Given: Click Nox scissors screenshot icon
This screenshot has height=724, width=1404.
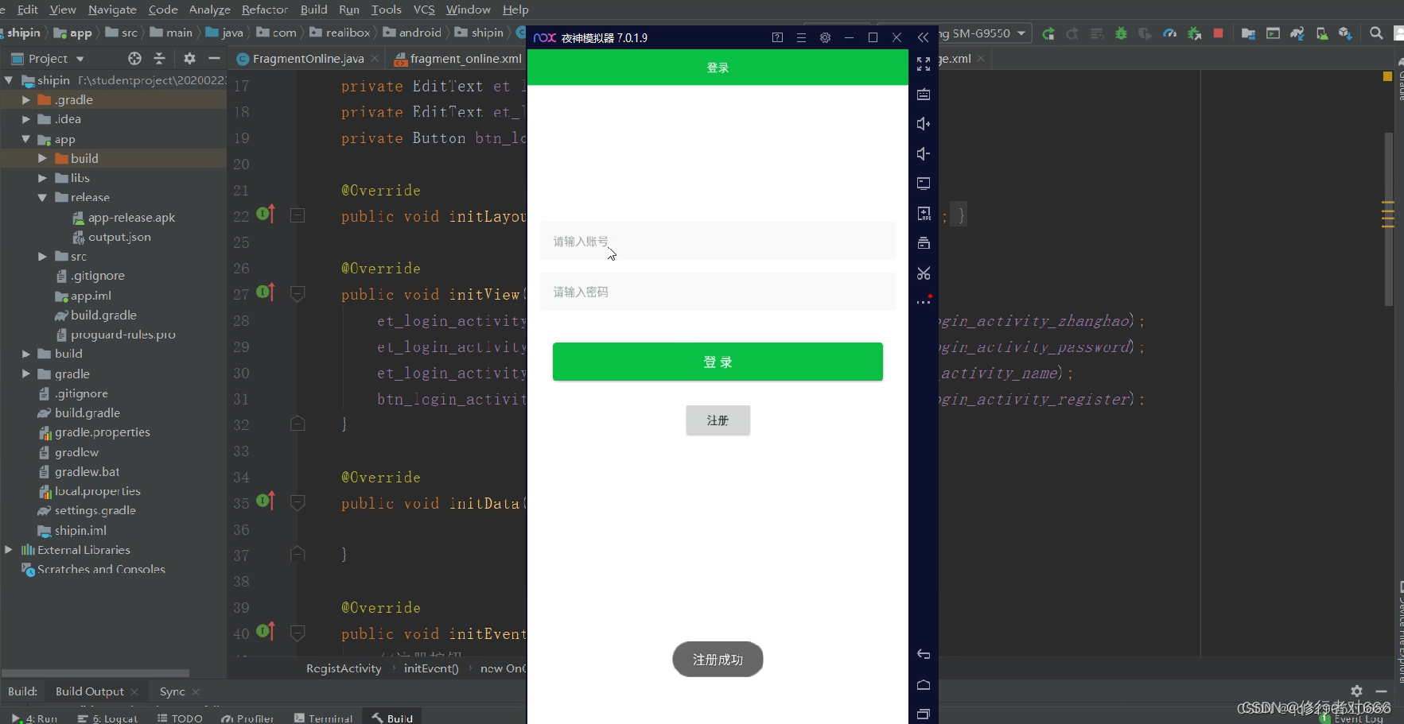Looking at the screenshot, I should coord(924,273).
